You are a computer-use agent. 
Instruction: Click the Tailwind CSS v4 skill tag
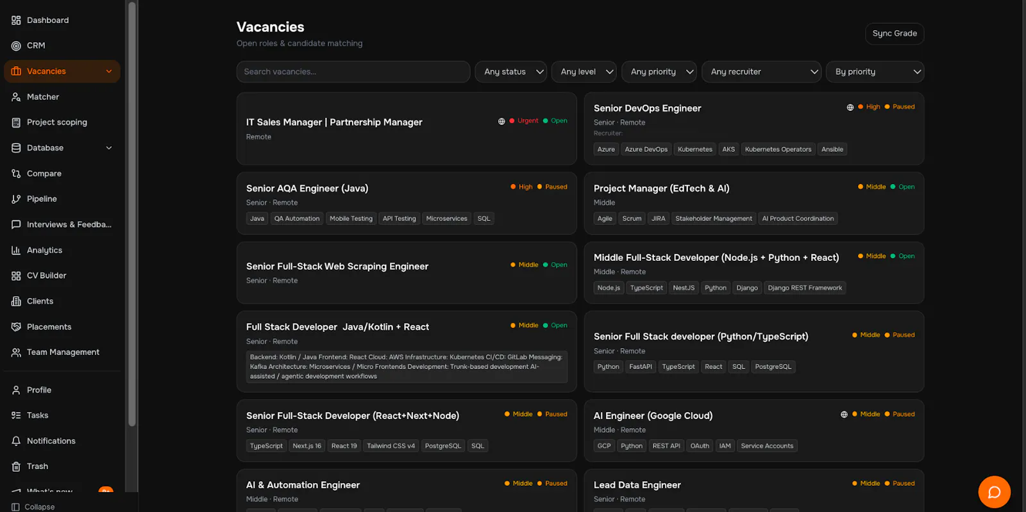tap(391, 446)
